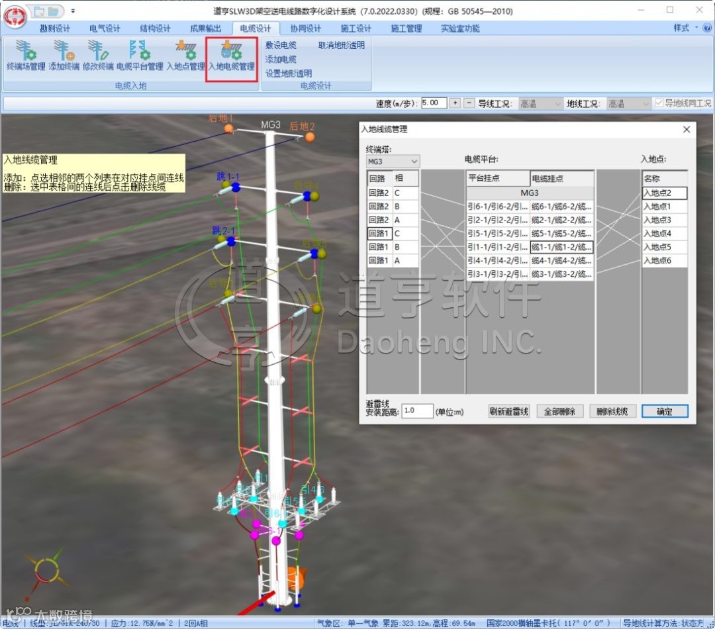Click 电缆挂点 column header
This screenshot has width=715, height=629.
[x=562, y=178]
